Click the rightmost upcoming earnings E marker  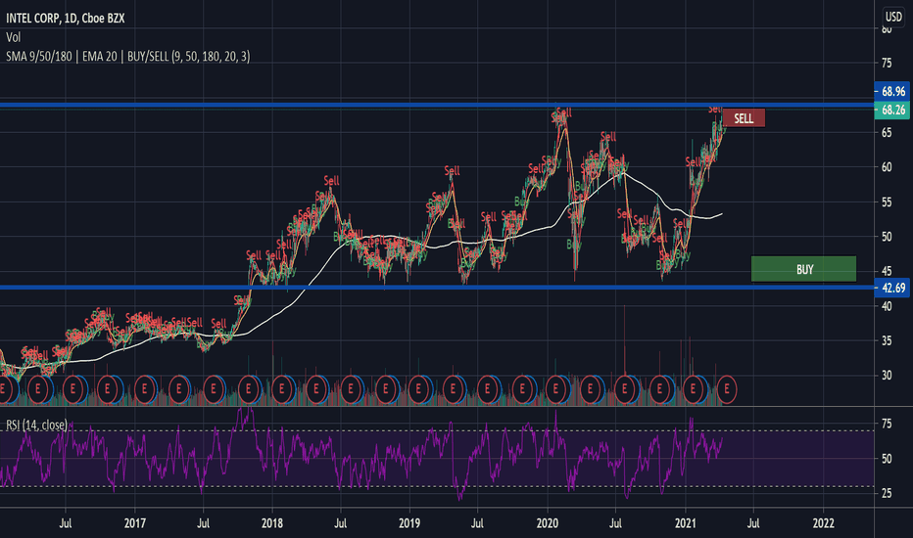point(727,389)
